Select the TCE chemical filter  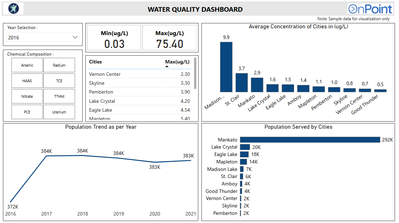[x=59, y=81]
